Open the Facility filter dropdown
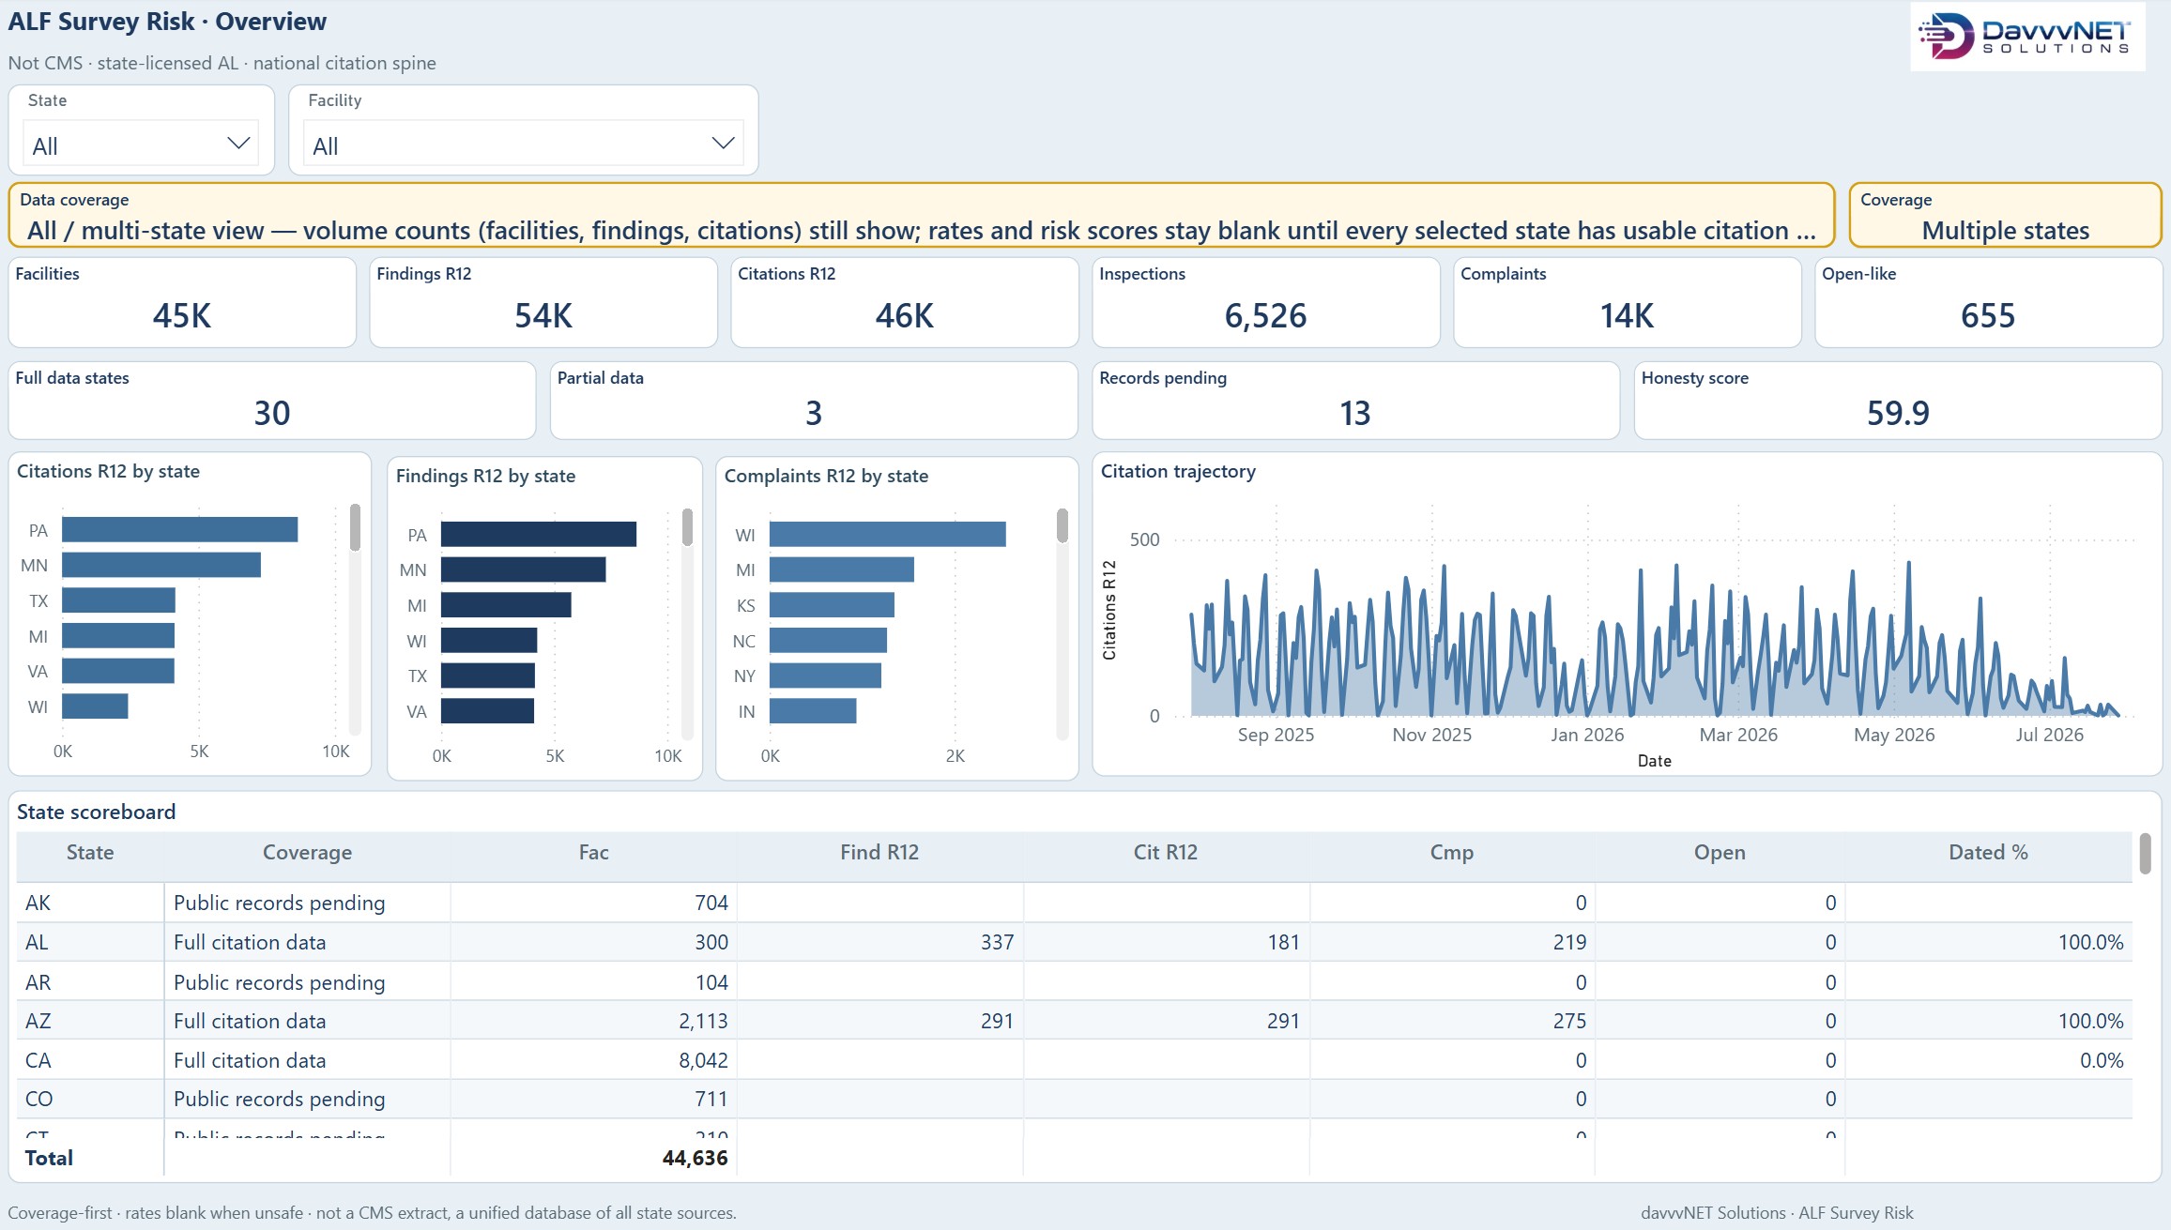Viewport: 2171px width, 1230px height. (523, 144)
